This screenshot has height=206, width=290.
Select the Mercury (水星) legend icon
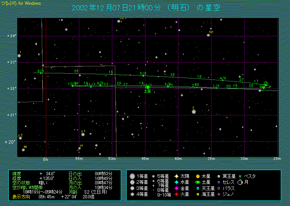[177, 182]
